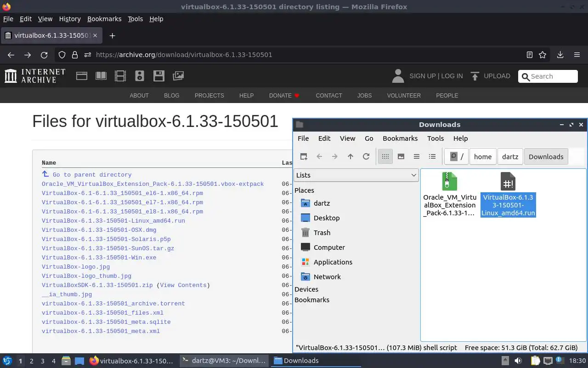Image resolution: width=588 pixels, height=368 pixels.
Task: Reload the archive.org page
Action: 44,55
